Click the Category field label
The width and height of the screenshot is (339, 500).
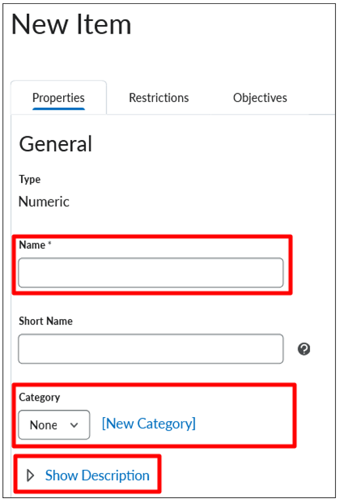(39, 397)
